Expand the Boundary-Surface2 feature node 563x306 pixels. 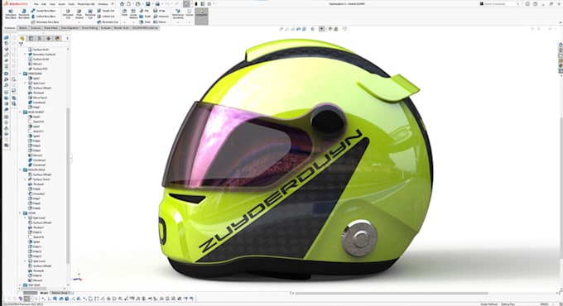(25, 54)
